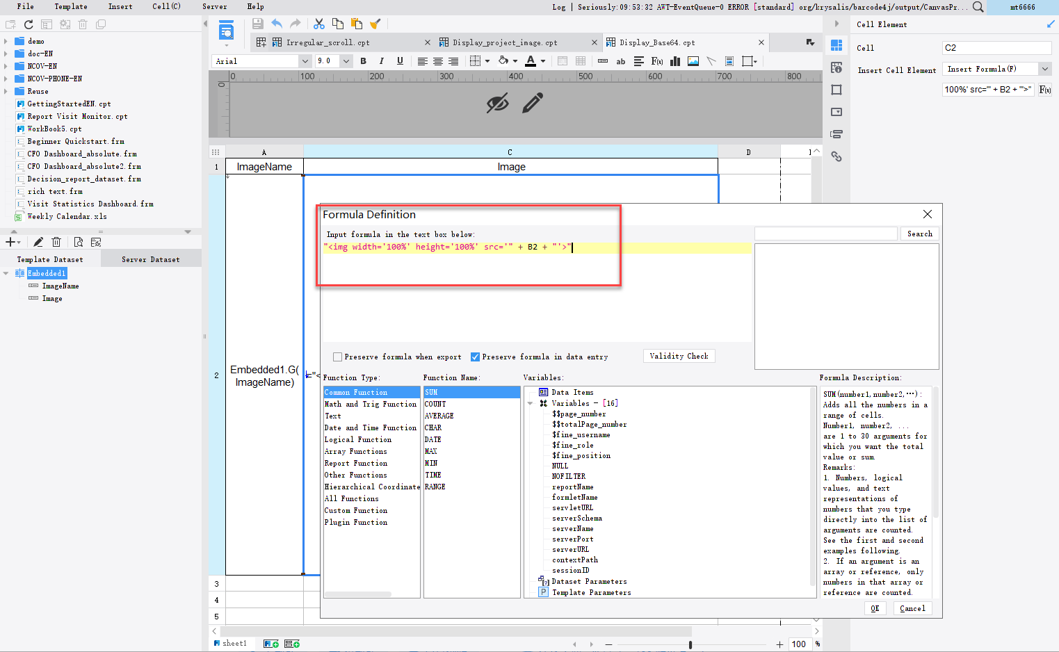
Task: Click the F(x) button beside formula field
Action: [1044, 90]
